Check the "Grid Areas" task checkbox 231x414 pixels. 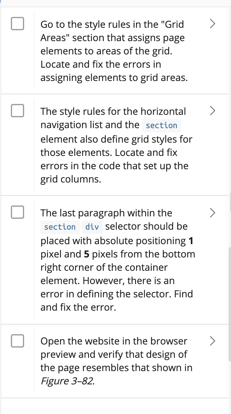(x=17, y=24)
